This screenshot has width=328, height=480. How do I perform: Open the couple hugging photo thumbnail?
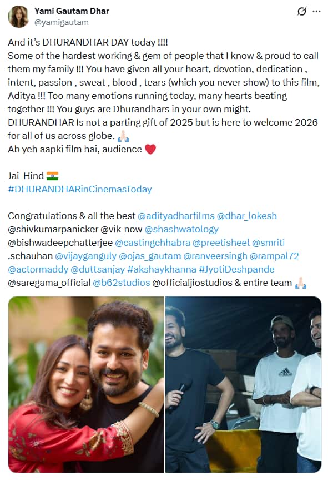pyautogui.click(x=86, y=384)
